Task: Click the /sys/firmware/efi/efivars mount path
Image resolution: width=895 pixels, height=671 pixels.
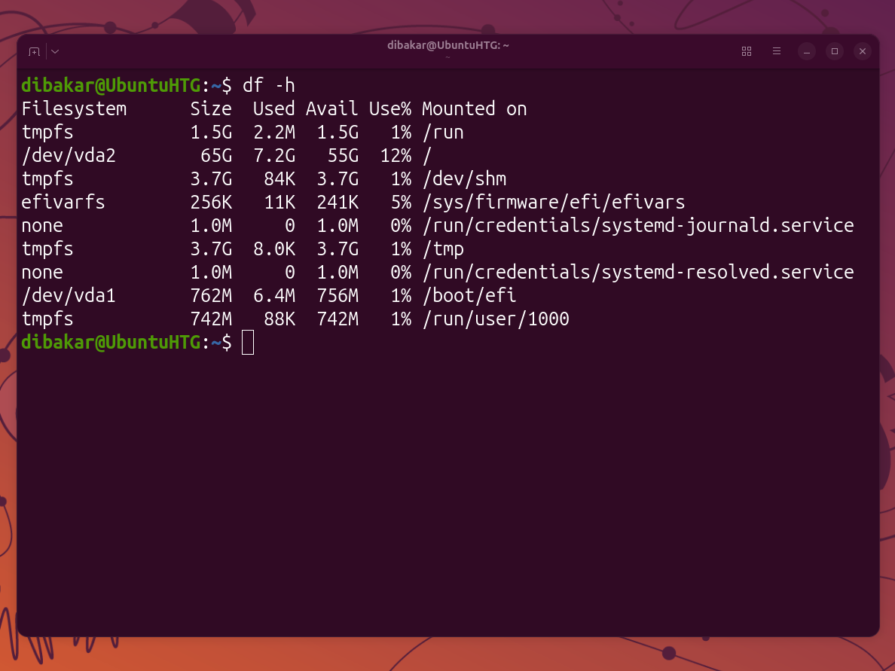Action: (x=553, y=202)
